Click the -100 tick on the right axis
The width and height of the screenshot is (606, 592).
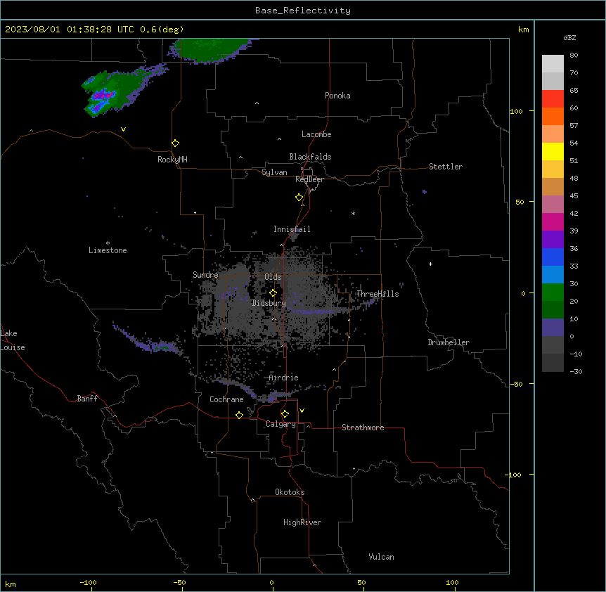click(514, 475)
